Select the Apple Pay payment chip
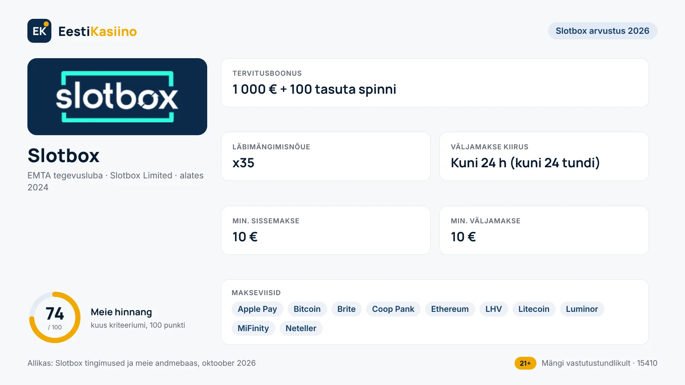 coord(257,309)
